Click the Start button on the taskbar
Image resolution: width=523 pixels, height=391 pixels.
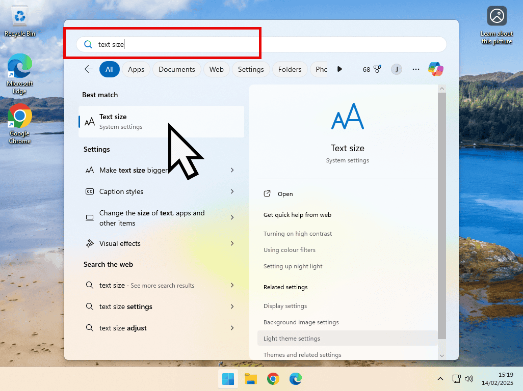tap(227, 379)
